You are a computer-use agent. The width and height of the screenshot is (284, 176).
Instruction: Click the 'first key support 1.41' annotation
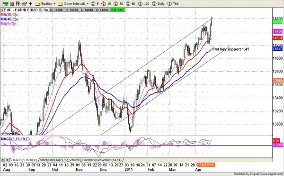coord(231,49)
